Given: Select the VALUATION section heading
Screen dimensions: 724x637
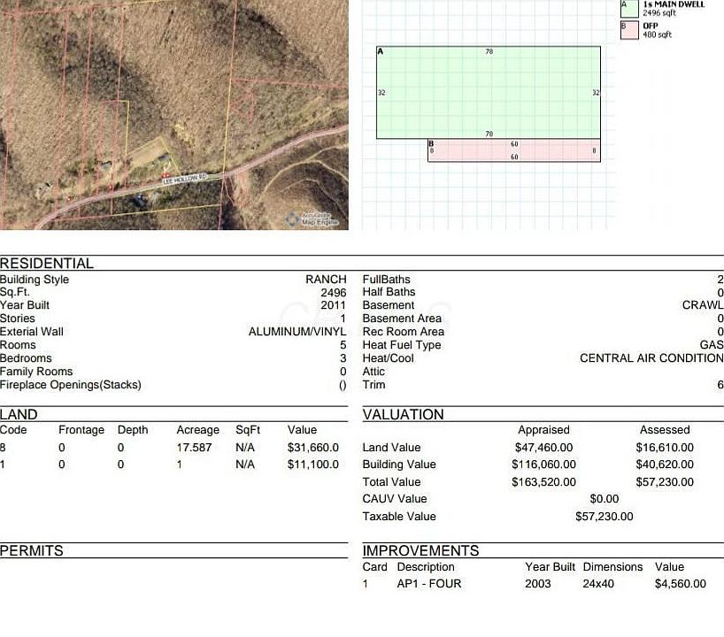Looking at the screenshot, I should pyautogui.click(x=403, y=415).
